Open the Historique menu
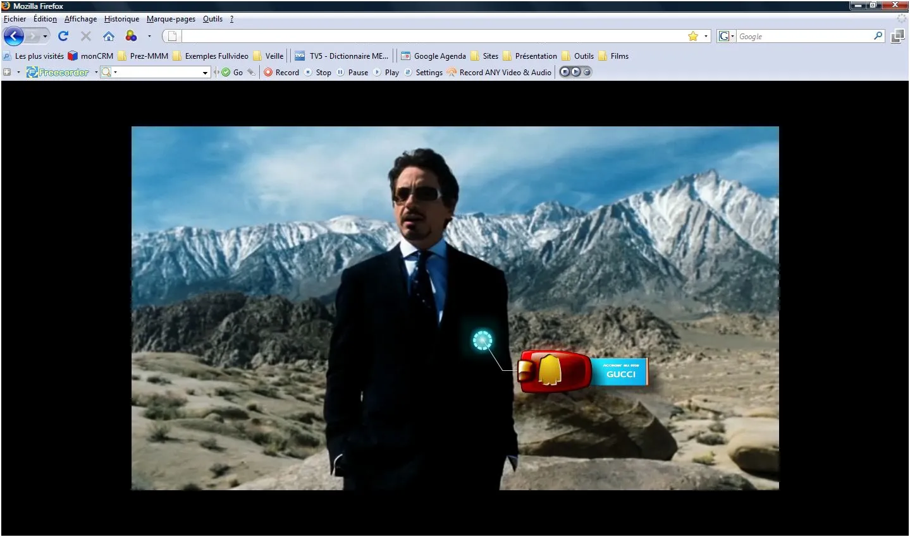The width and height of the screenshot is (910, 537). 122,19
